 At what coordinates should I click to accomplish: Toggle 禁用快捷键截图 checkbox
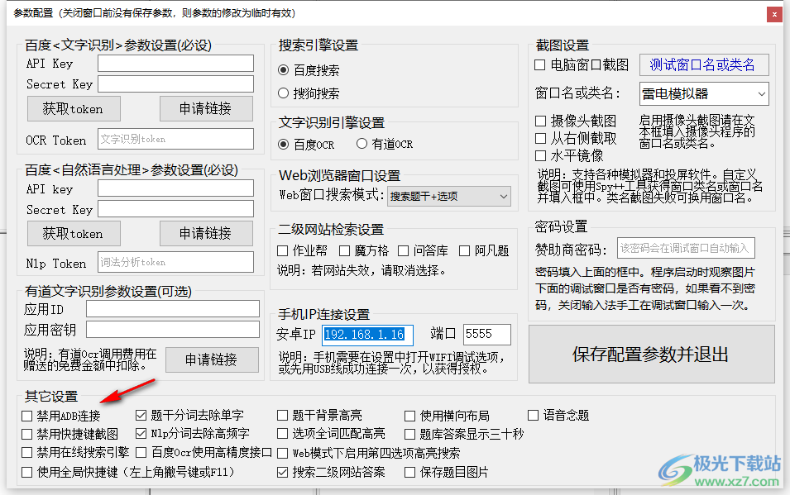click(27, 434)
